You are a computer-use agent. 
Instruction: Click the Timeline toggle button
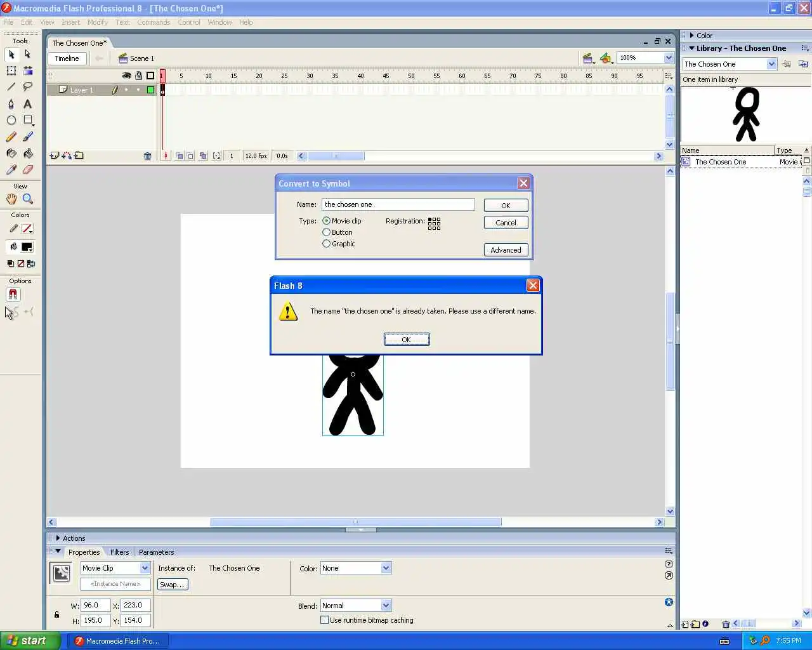click(x=67, y=58)
